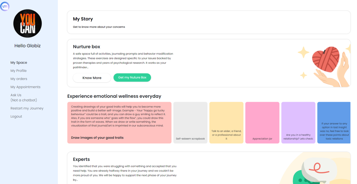This screenshot has height=184, width=357.
Task: Open the grey Self-esteem scrapbook card
Action: point(190,122)
